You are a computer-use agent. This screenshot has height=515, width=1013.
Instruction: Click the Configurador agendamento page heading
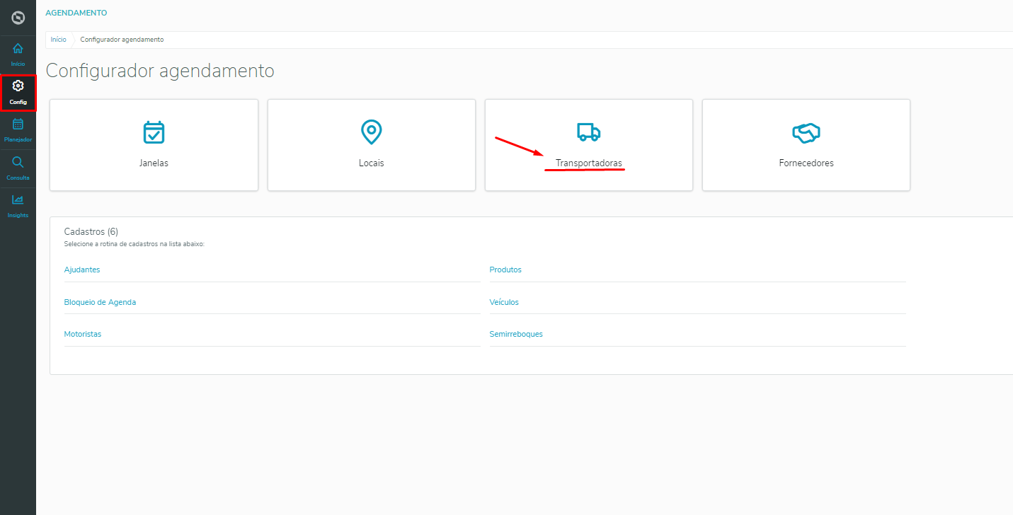[160, 71]
